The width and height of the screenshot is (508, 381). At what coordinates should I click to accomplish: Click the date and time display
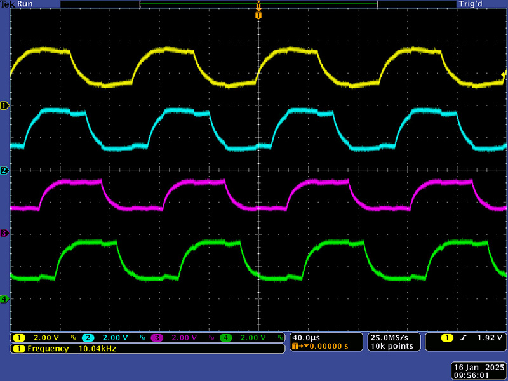click(x=479, y=371)
